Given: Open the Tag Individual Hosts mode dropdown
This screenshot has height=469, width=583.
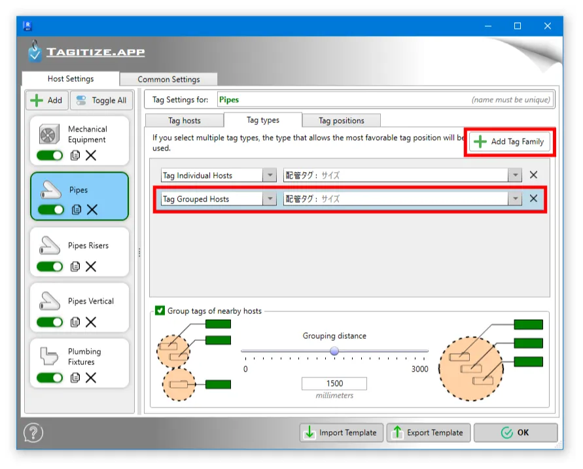Looking at the screenshot, I should click(270, 175).
